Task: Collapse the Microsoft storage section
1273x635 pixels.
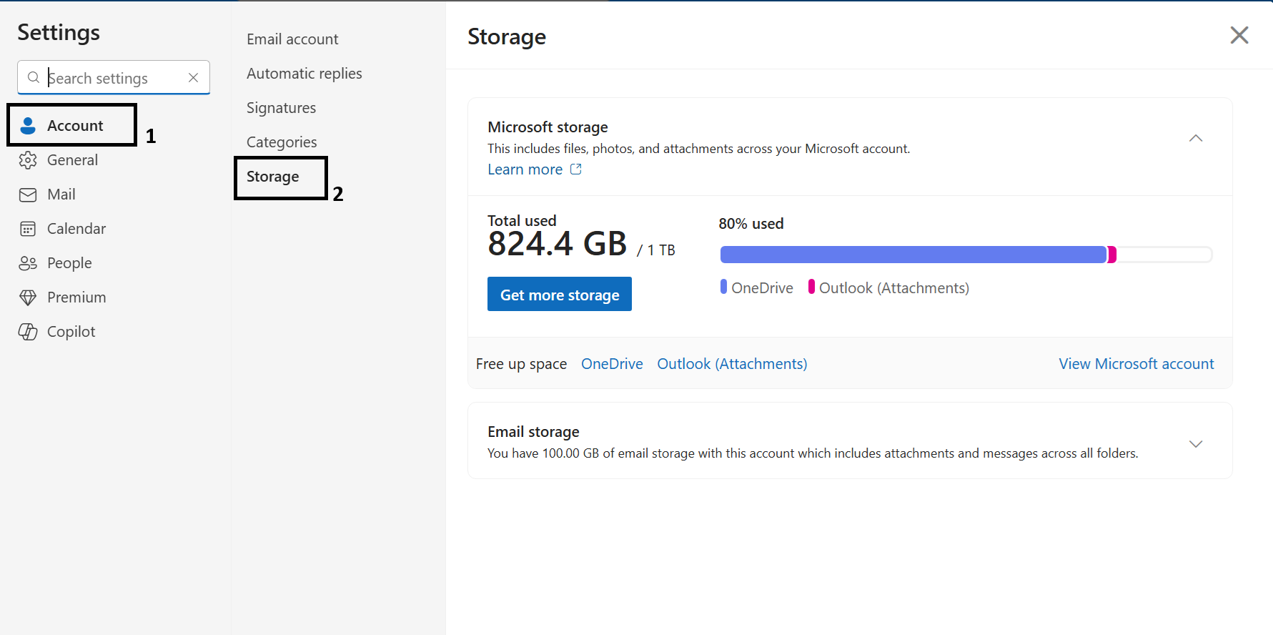Action: (1196, 138)
